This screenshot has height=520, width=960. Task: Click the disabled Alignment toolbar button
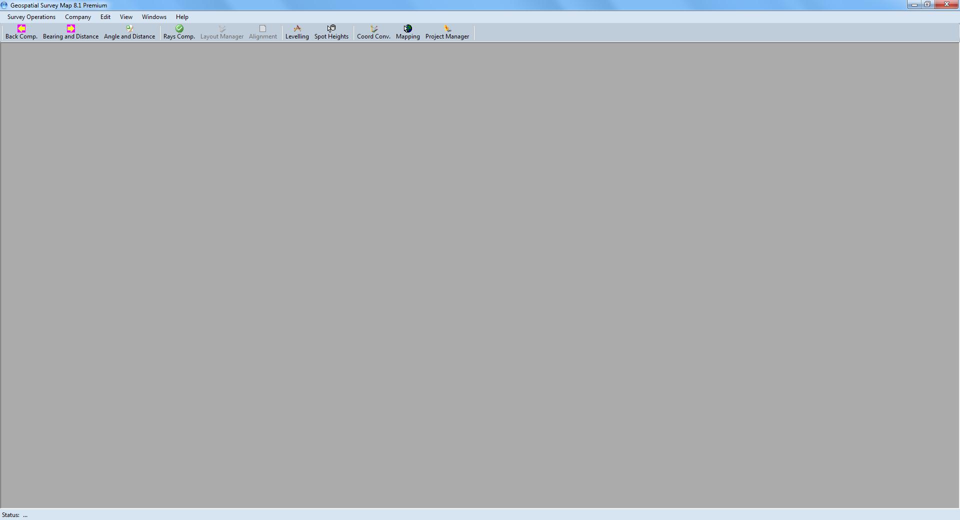pyautogui.click(x=263, y=32)
